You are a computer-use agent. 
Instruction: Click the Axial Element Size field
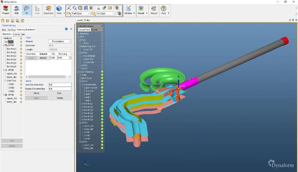coord(60,85)
